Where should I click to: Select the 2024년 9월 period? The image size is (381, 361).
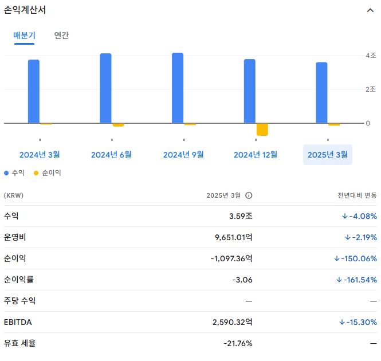coord(183,155)
